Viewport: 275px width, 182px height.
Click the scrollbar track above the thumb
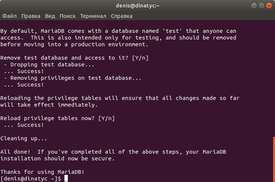(274, 79)
